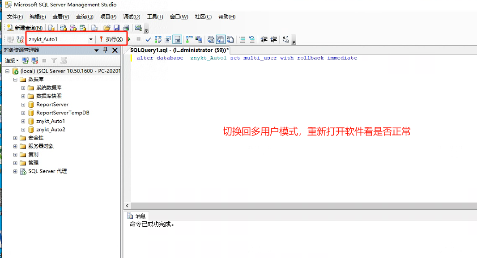Image resolution: width=477 pixels, height=258 pixels.
Task: Click the Parse query checkmark icon
Action: click(148, 39)
